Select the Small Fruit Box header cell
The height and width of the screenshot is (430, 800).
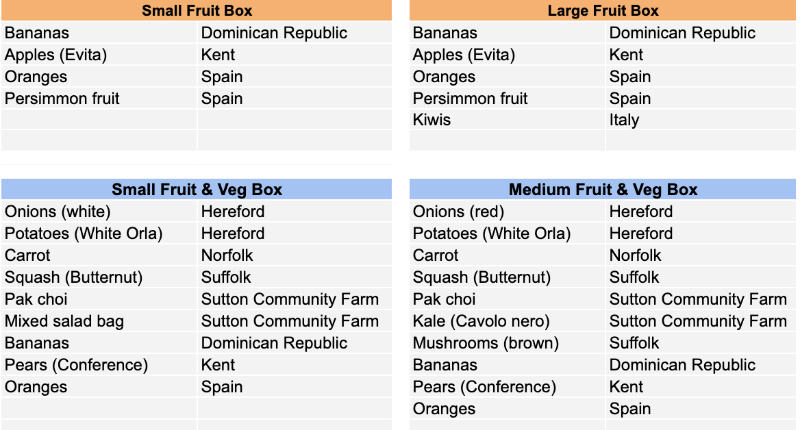point(197,10)
